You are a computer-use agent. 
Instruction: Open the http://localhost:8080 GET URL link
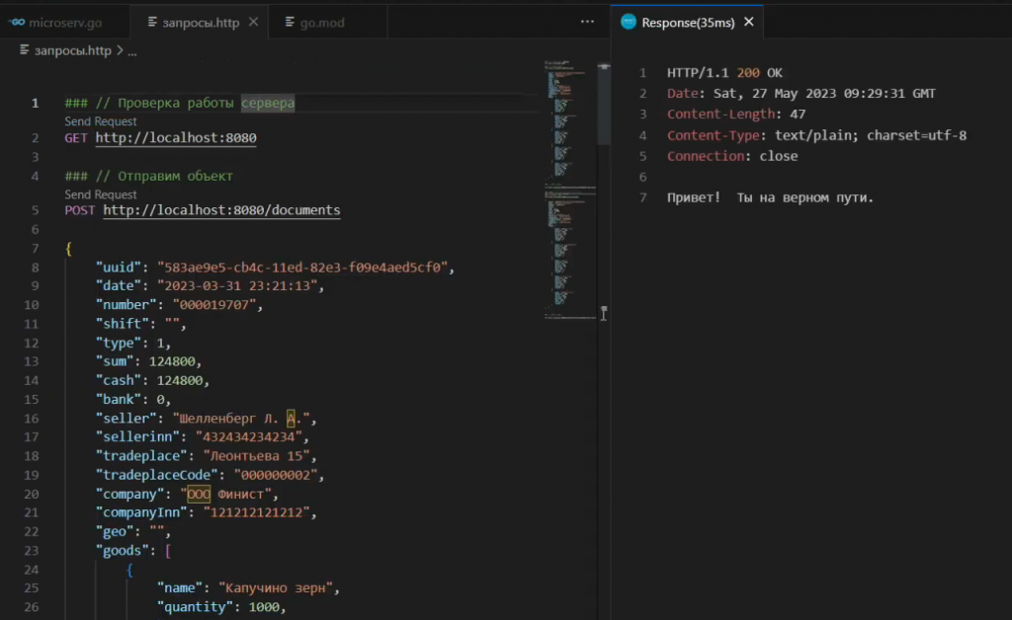click(x=176, y=138)
